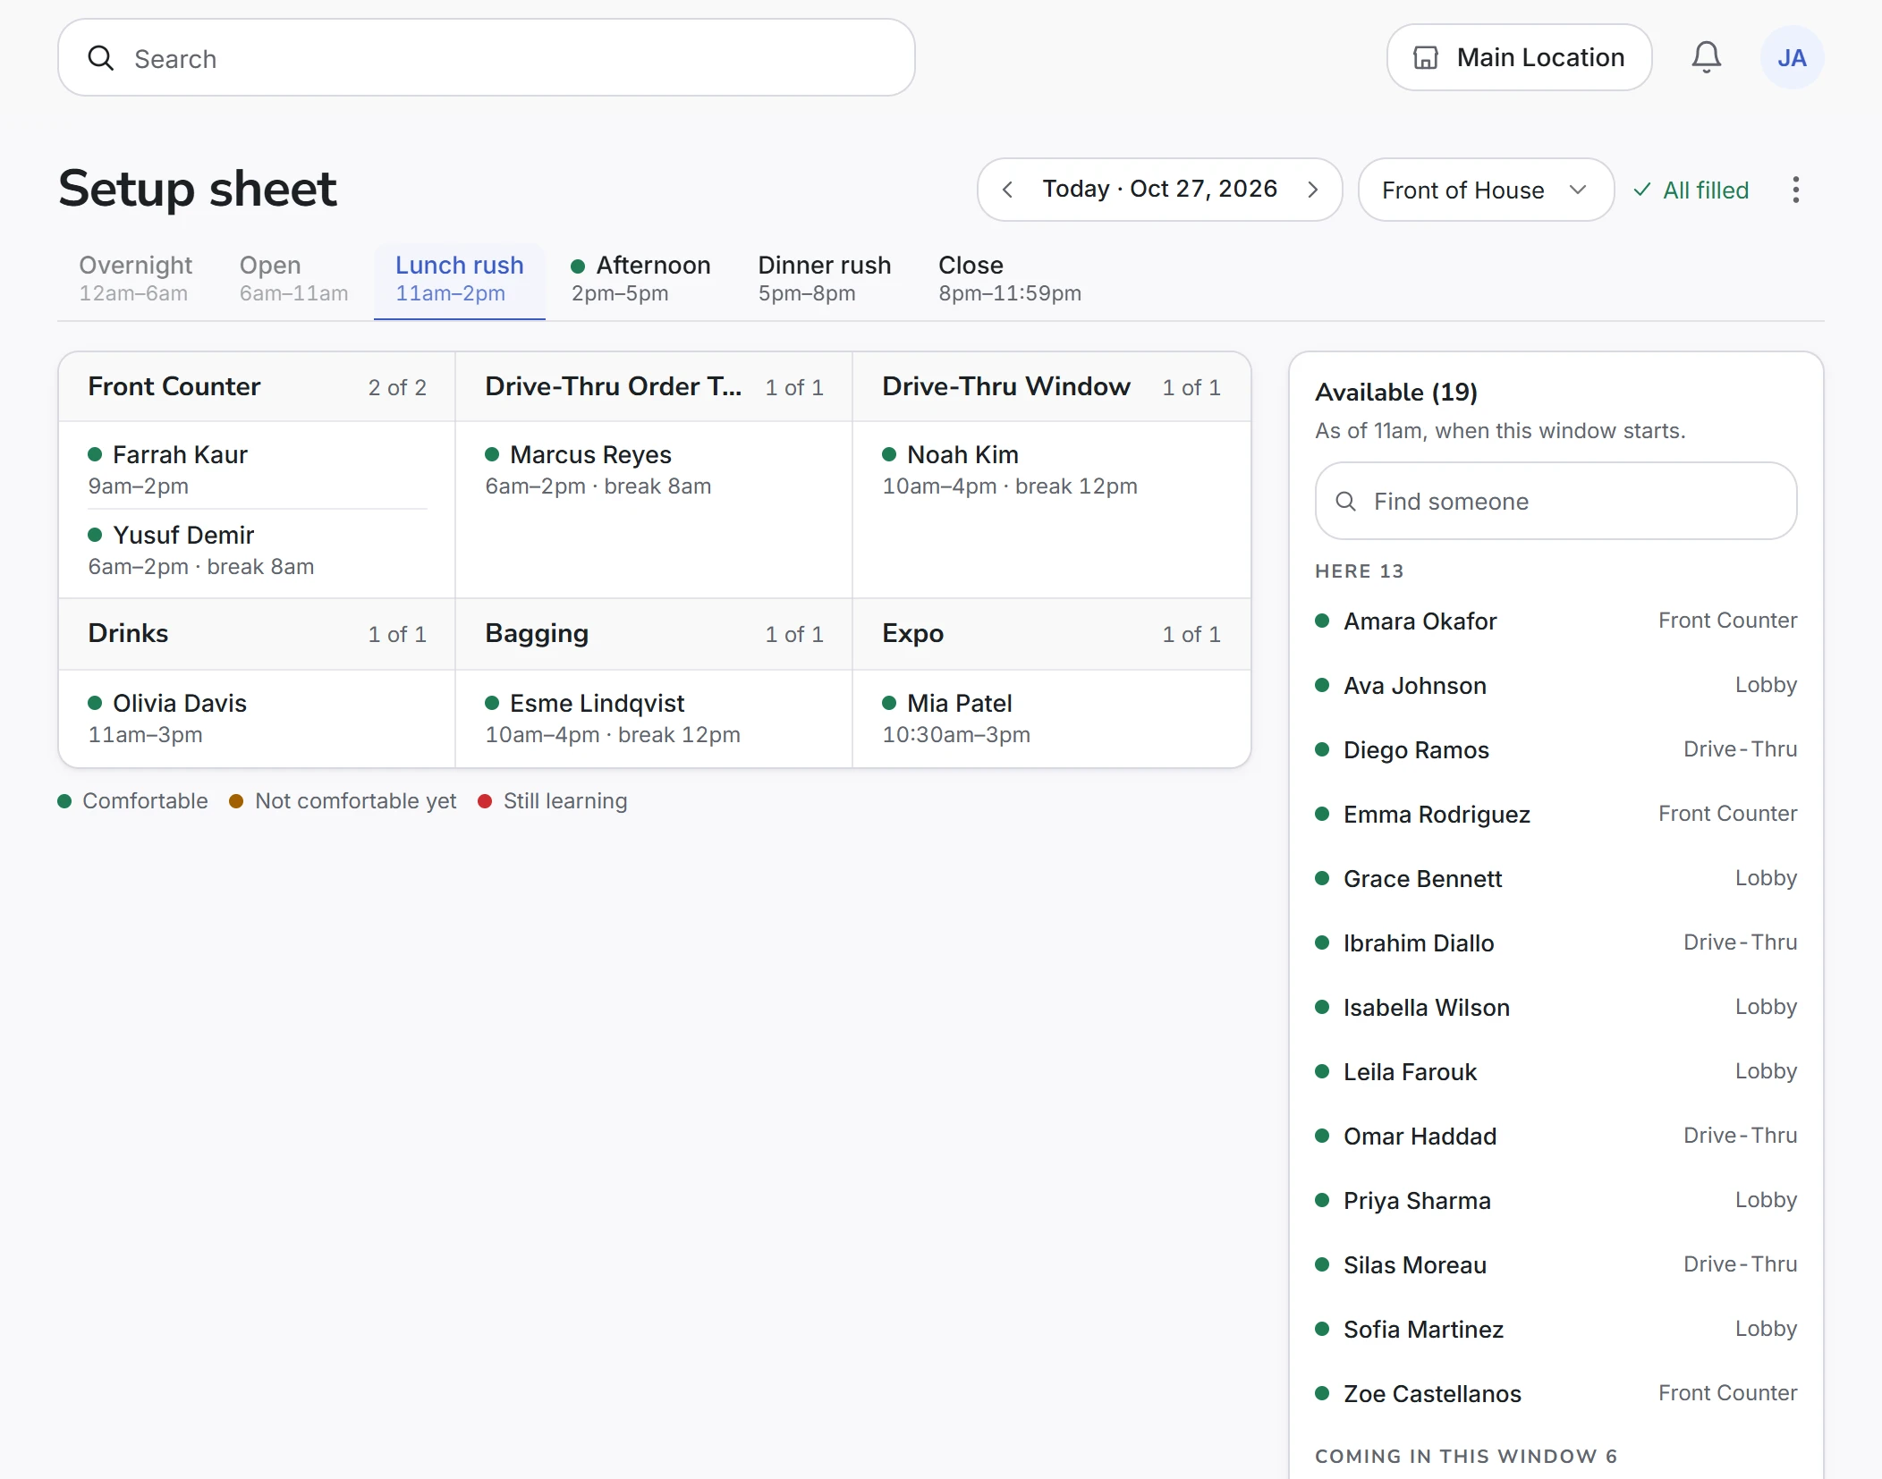Pick Amara Okafor from available list

point(1556,621)
